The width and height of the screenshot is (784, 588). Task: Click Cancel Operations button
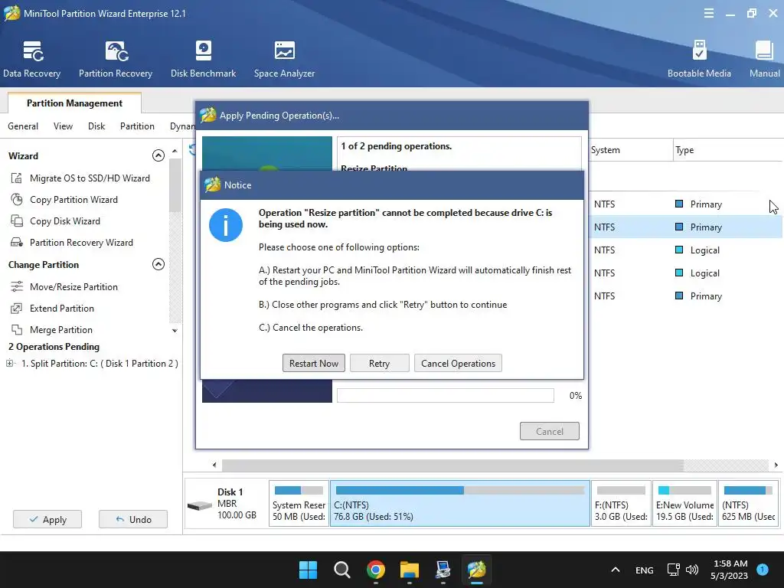[x=458, y=363]
